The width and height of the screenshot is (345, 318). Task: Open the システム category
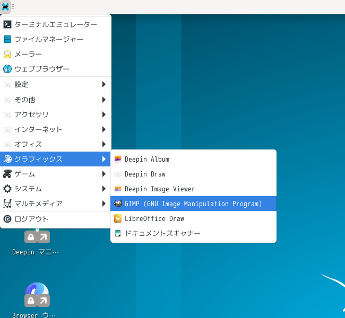click(x=55, y=189)
